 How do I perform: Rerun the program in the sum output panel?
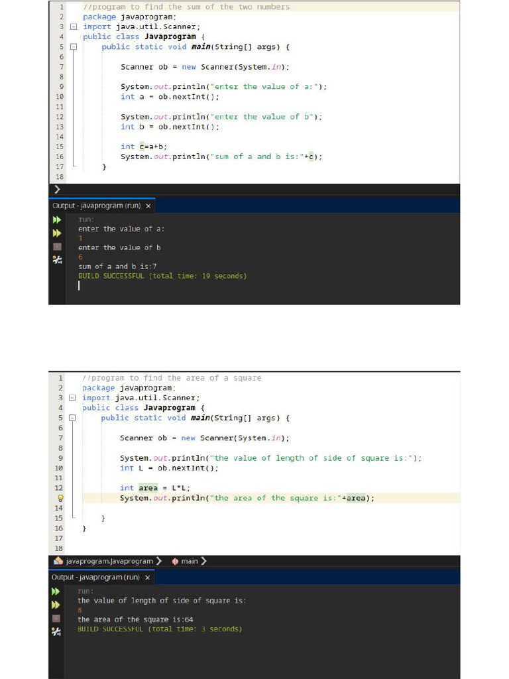point(56,219)
